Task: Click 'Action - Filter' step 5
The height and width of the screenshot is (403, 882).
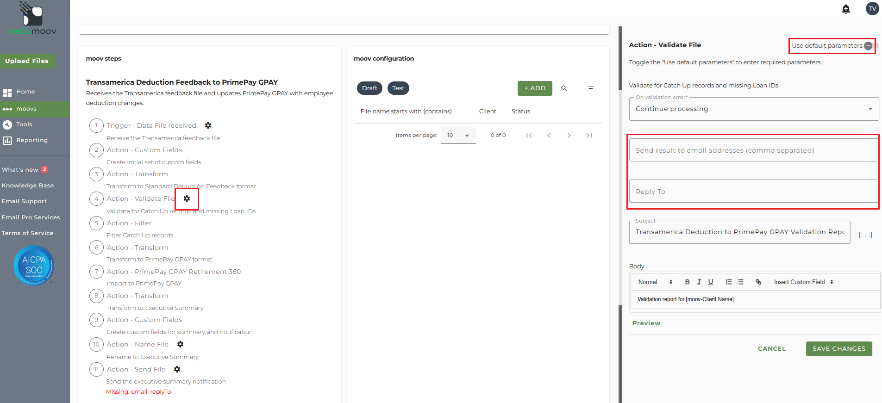Action: coord(129,223)
